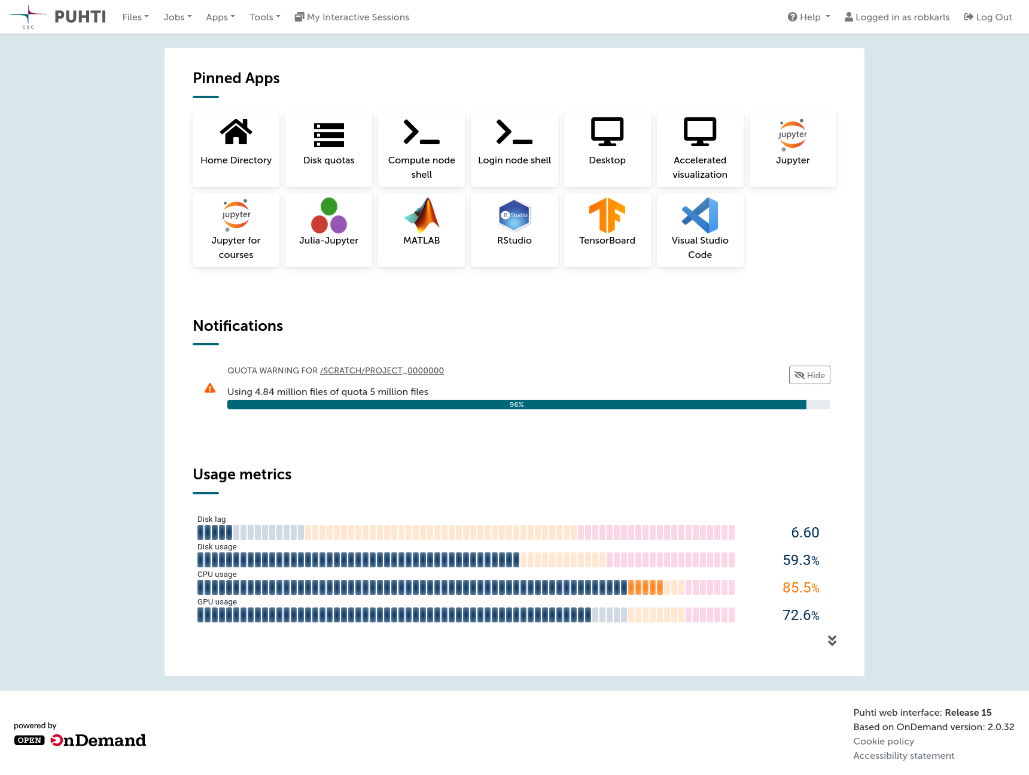Open the Home Directory app
This screenshot has height=775, width=1029.
pyautogui.click(x=236, y=150)
